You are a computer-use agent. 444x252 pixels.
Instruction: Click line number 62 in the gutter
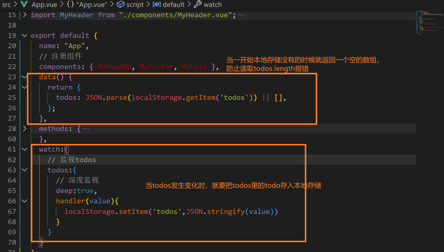tap(12, 160)
